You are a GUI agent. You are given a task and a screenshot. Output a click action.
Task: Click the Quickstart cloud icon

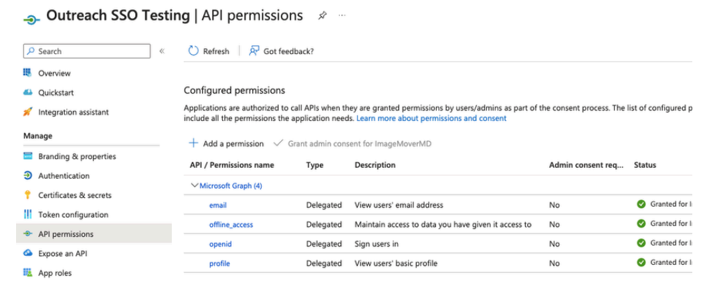point(27,92)
